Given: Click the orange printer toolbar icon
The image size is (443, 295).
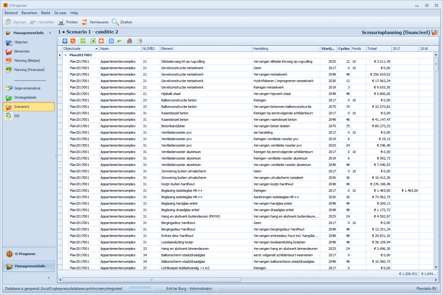Looking at the screenshot, I should tap(101, 41).
